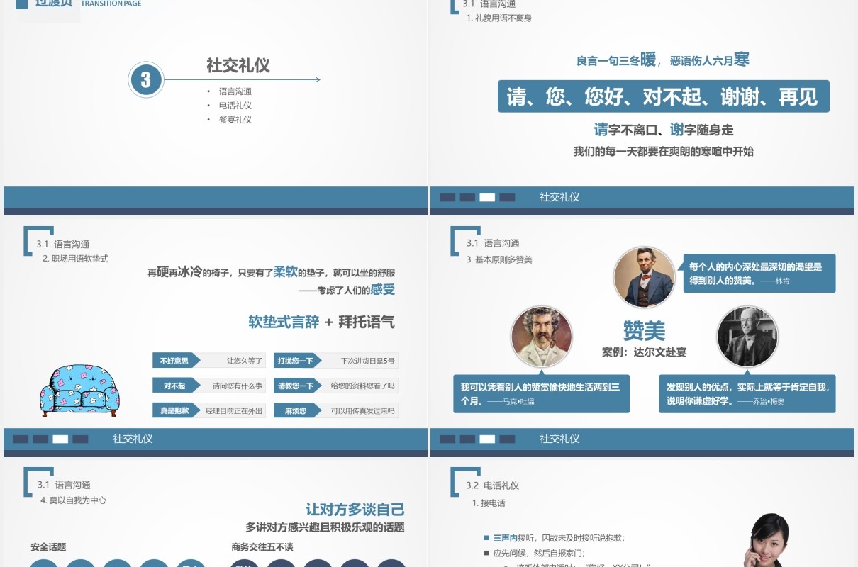The height and width of the screenshot is (567, 858).
Task: Click the phrase 经理目前正在外出
Action: click(x=235, y=410)
